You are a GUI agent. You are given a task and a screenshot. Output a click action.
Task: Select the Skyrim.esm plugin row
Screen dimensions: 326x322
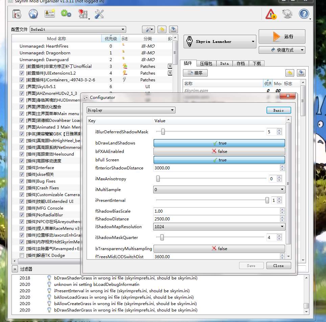tap(241, 91)
